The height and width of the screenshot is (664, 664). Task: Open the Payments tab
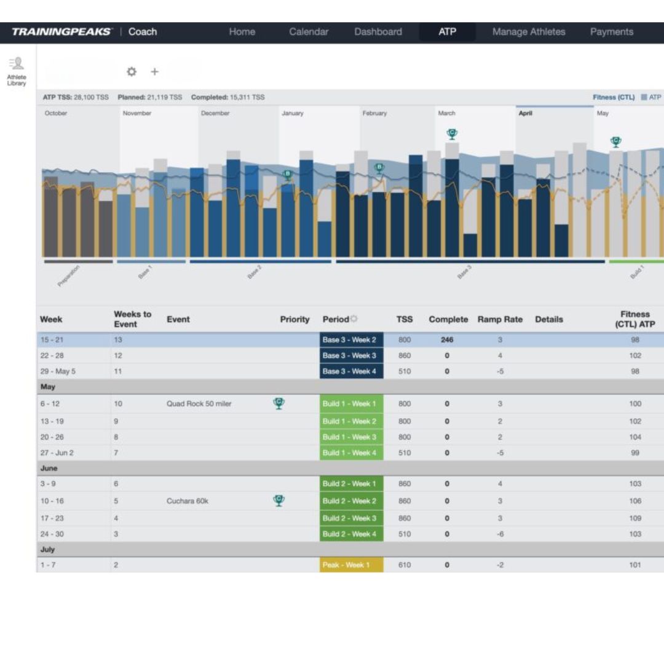coord(611,32)
